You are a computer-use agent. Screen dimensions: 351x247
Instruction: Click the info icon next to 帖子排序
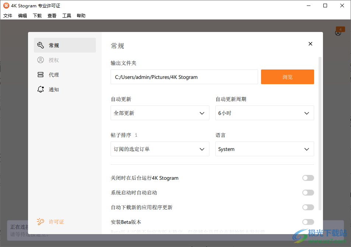pyautogui.click(x=136, y=135)
